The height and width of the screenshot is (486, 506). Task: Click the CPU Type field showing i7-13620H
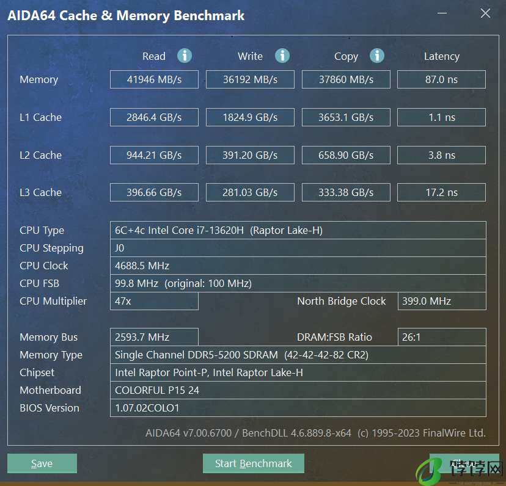tap(298, 230)
